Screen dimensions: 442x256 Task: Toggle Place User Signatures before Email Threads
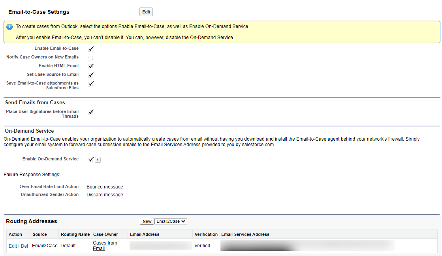91,112
